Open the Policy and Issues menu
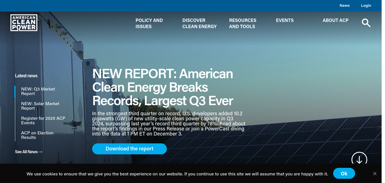This screenshot has width=385, height=183. point(149,23)
